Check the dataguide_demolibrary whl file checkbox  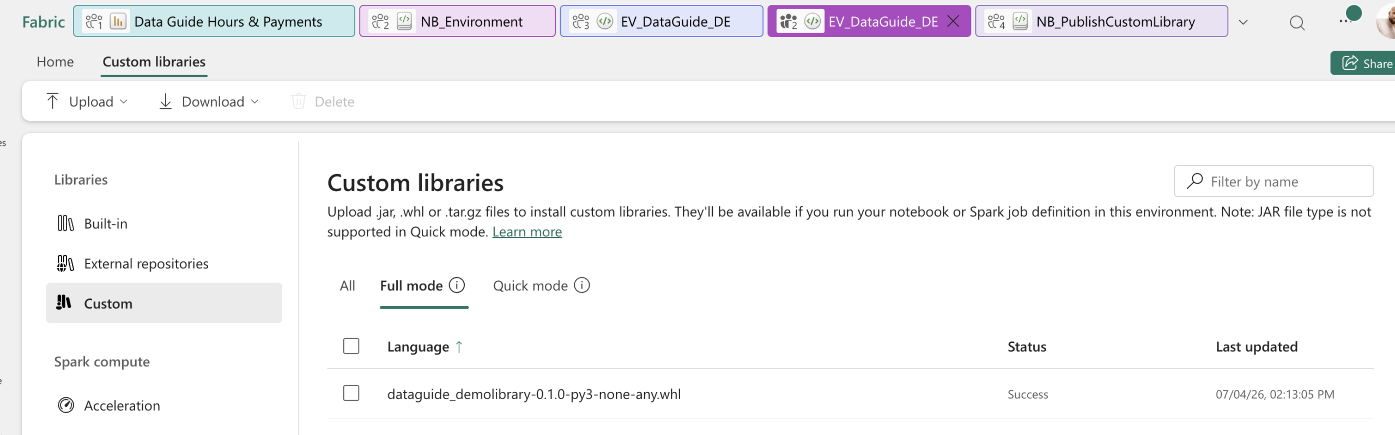(x=351, y=393)
